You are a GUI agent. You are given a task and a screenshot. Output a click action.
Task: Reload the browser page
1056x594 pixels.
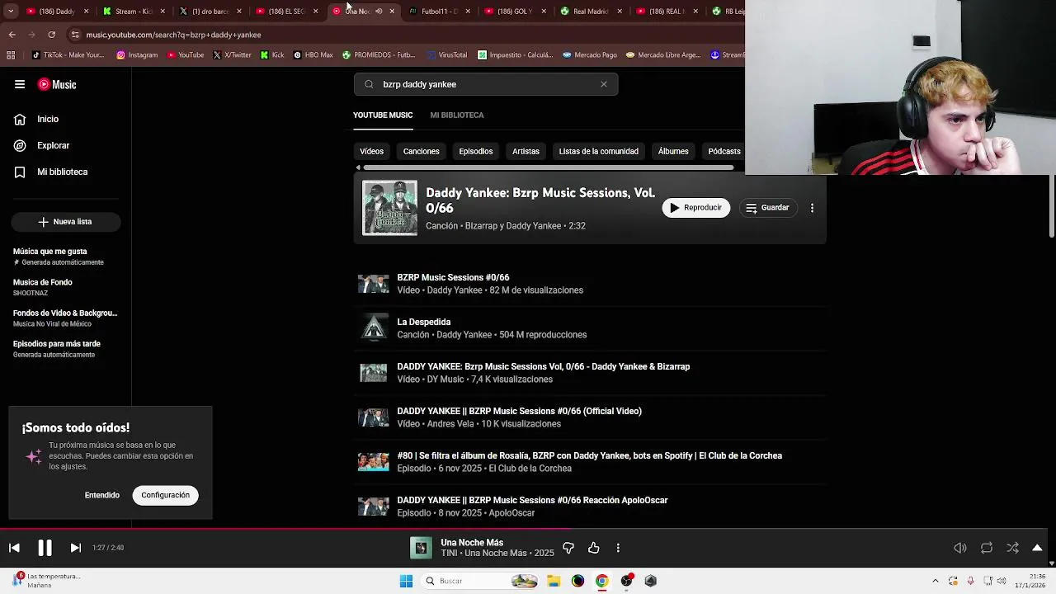click(51, 35)
